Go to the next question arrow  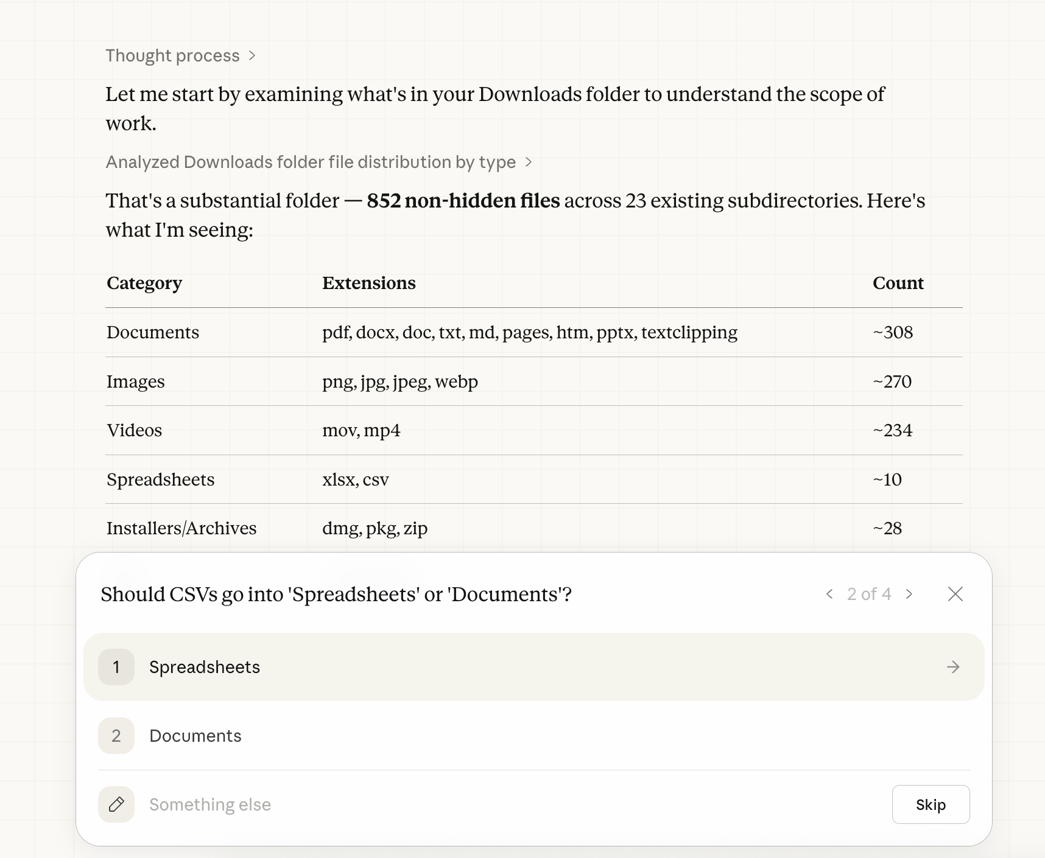click(x=909, y=594)
